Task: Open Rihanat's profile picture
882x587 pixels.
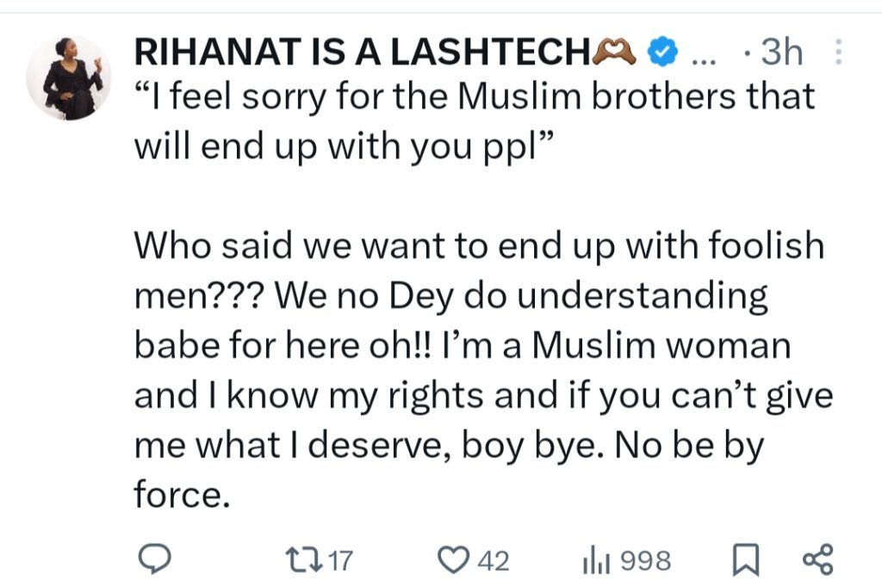Action: pos(71,78)
